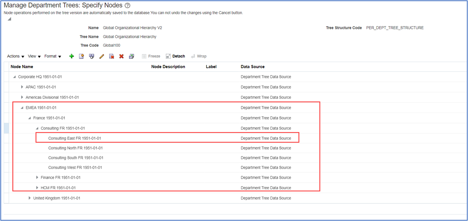Click the Tree Name value Global Organizational Hierarchy
This screenshot has height=221, width=468.
130,37
